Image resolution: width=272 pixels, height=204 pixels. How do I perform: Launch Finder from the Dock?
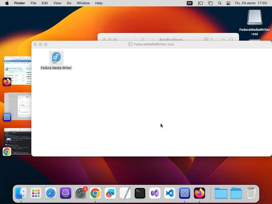(x=21, y=193)
